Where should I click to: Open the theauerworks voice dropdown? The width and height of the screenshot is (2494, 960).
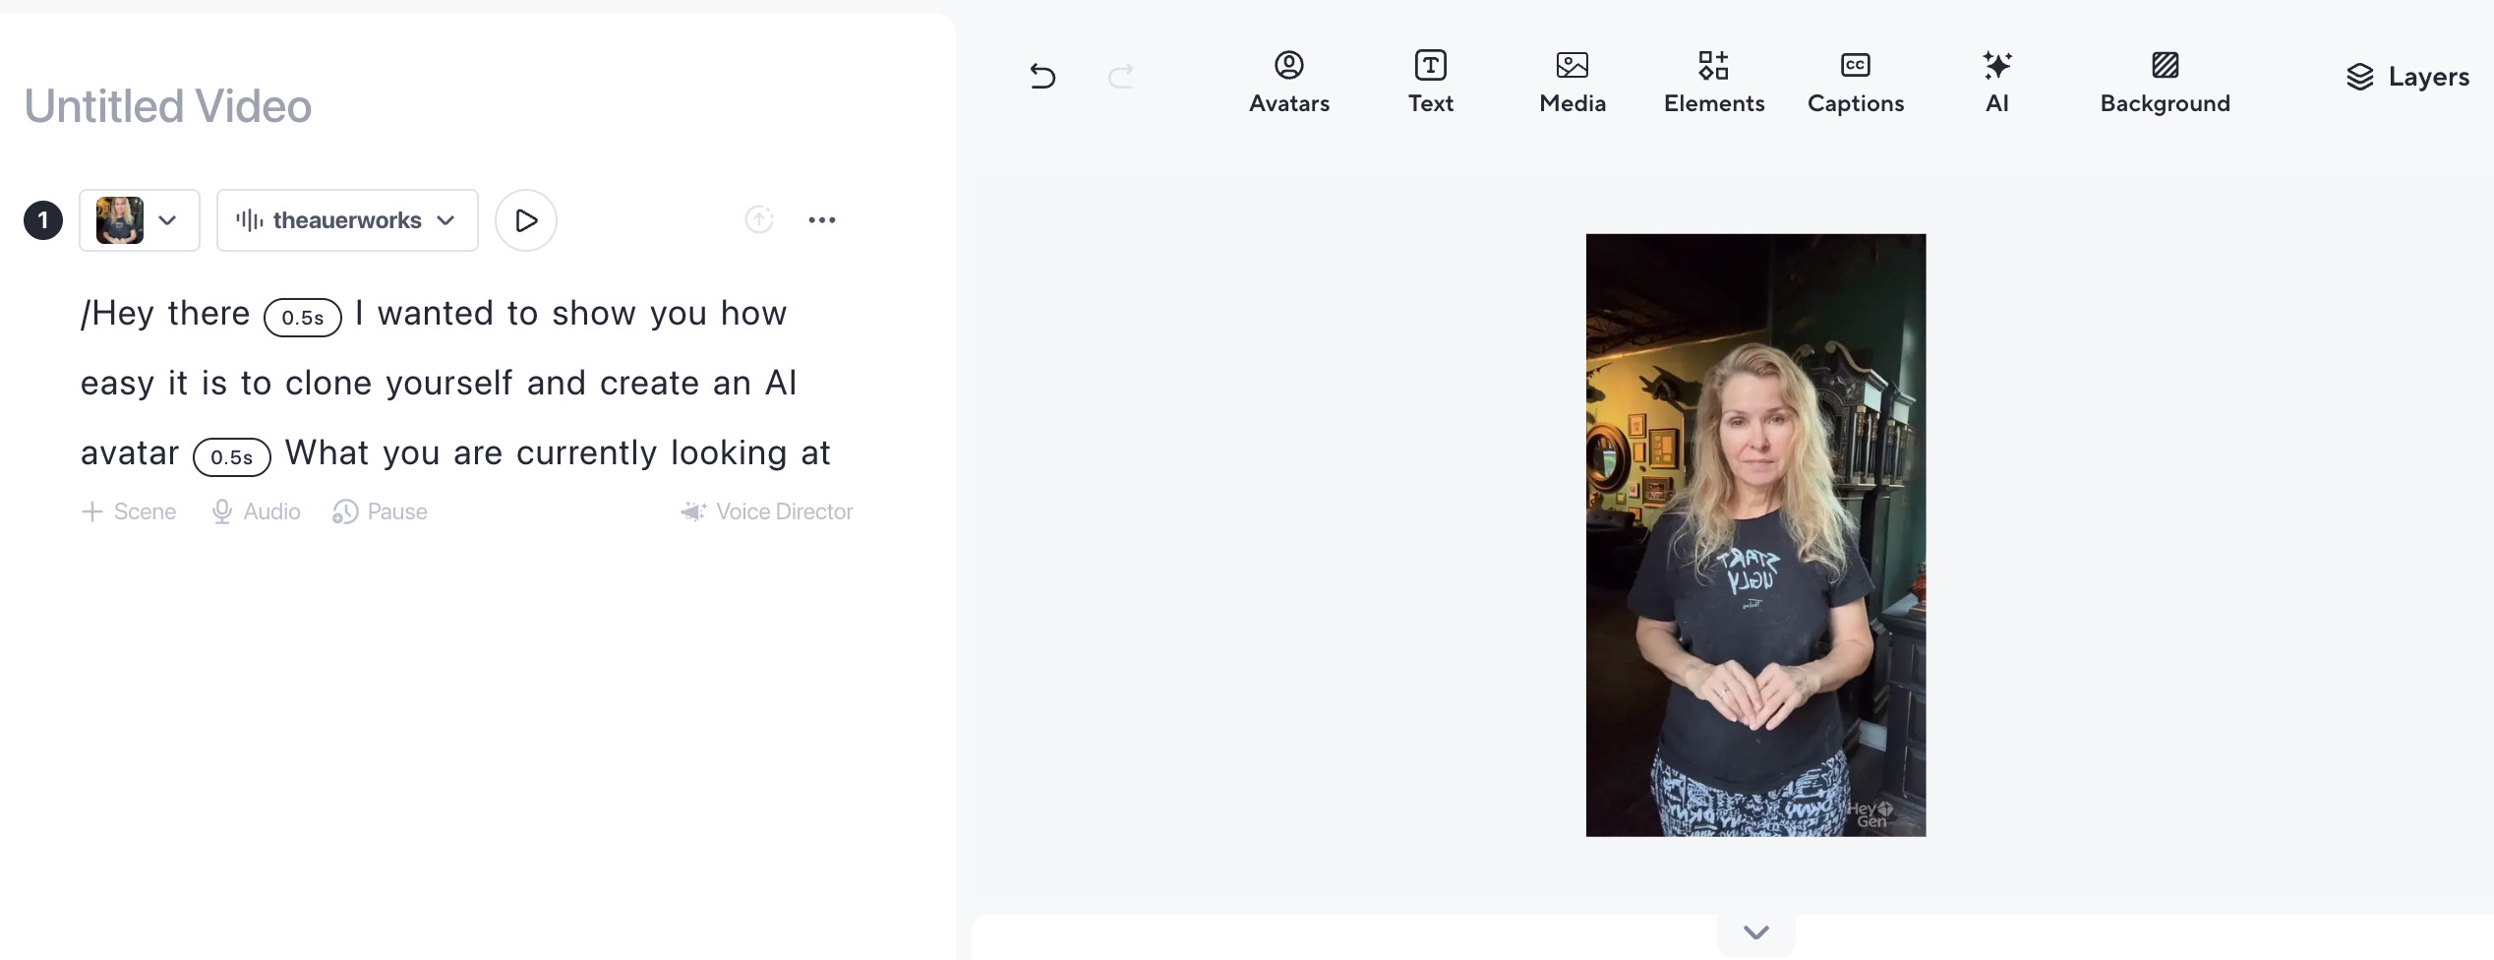pos(347,220)
